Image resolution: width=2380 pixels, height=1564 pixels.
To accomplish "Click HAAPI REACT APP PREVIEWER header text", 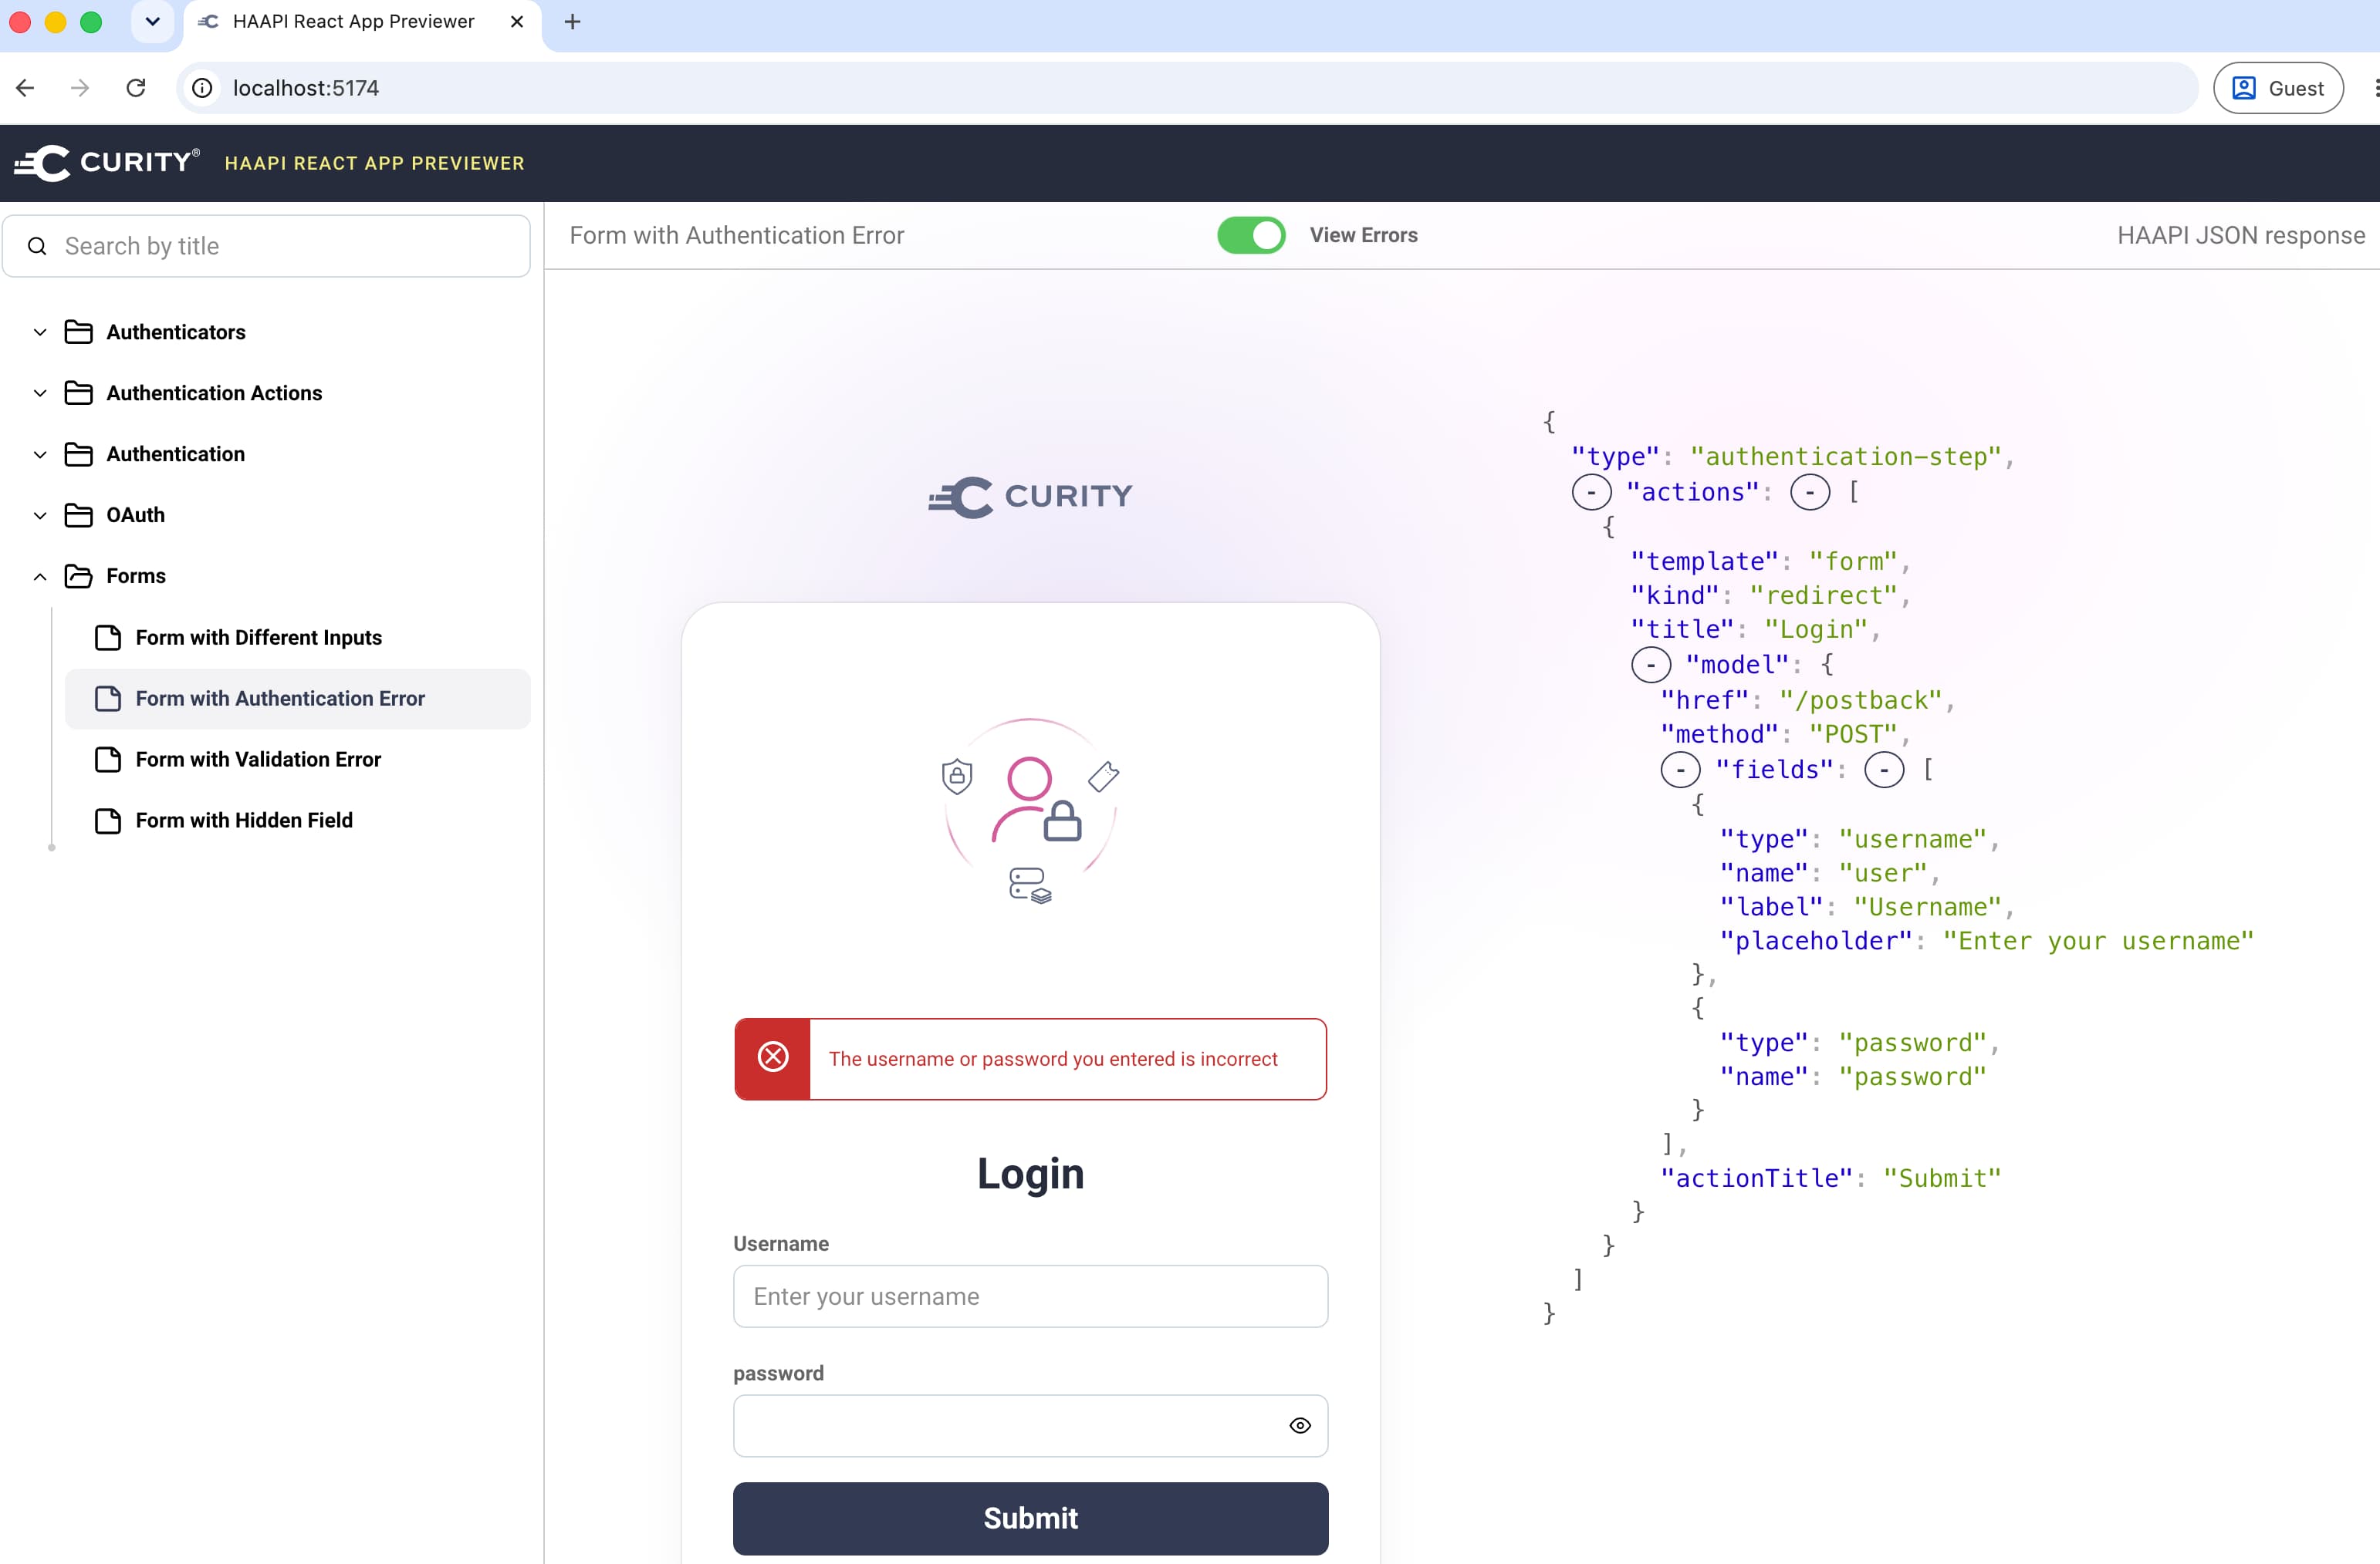I will (374, 163).
